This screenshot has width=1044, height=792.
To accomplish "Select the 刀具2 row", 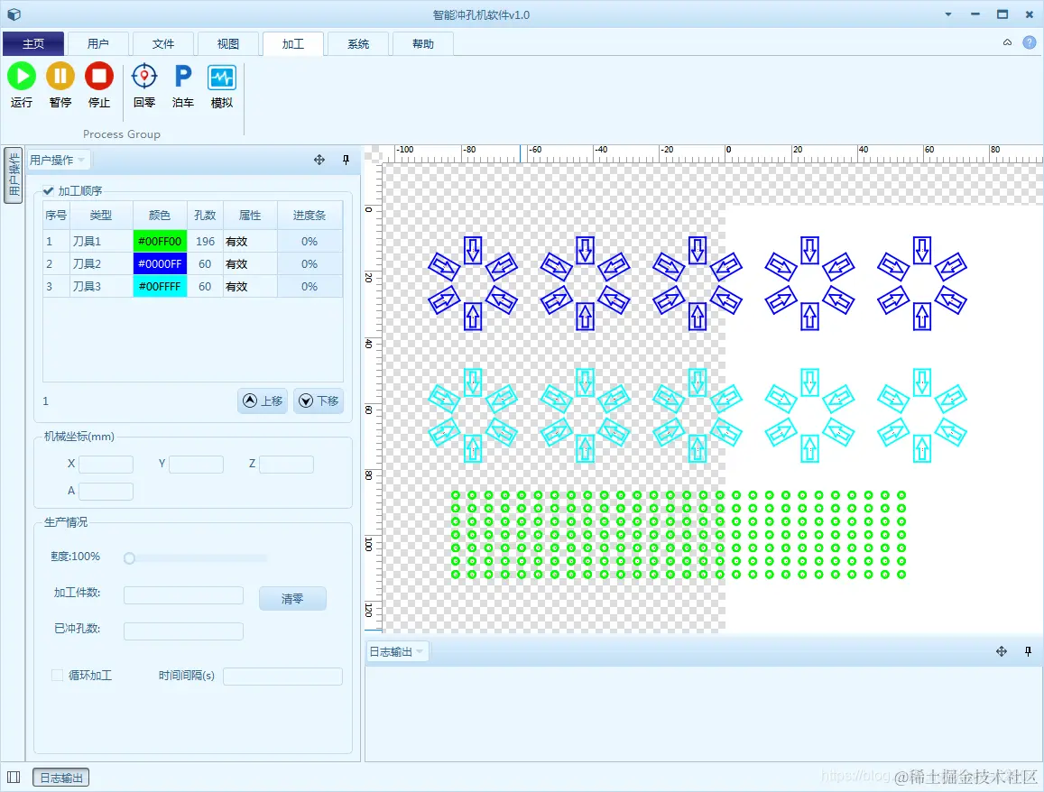I will [x=193, y=263].
